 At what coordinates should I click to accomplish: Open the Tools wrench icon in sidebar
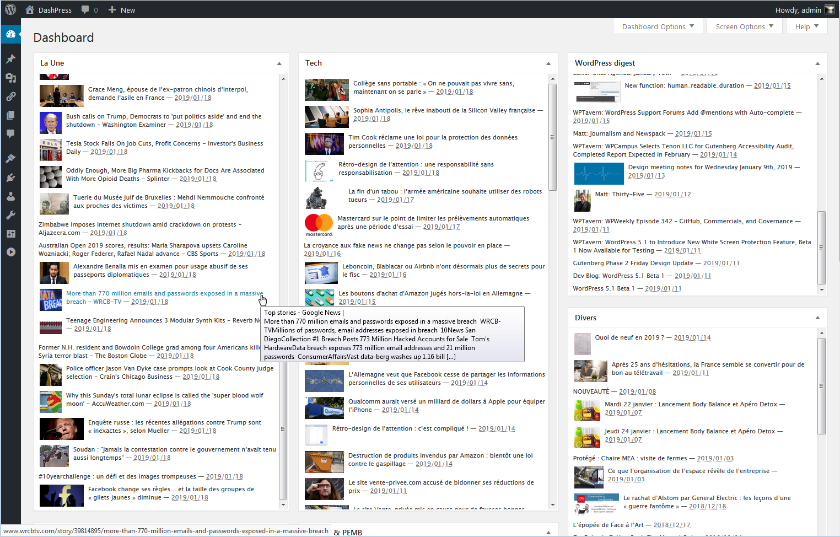click(10, 215)
